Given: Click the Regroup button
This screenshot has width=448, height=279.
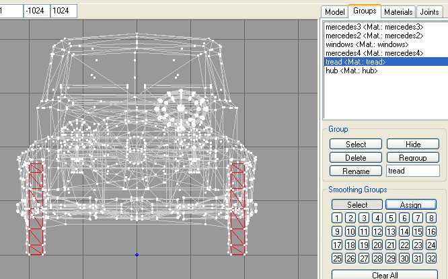Looking at the screenshot, I should click(x=413, y=157).
